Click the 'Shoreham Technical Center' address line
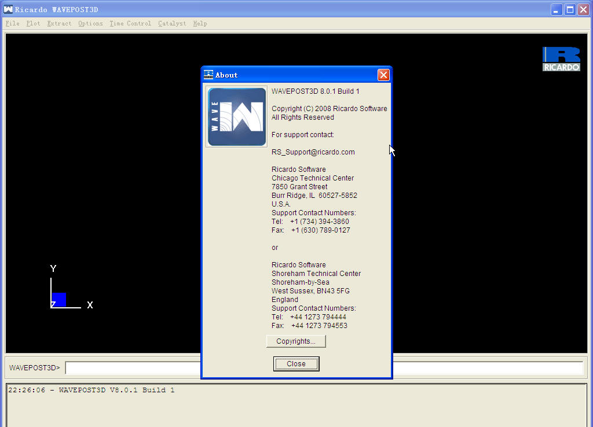This screenshot has width=593, height=427. [x=316, y=274]
